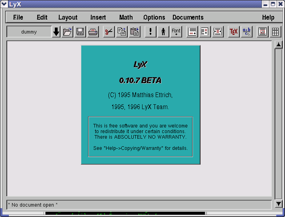Open the Insert menu
This screenshot has height=217, width=285.
(x=98, y=18)
